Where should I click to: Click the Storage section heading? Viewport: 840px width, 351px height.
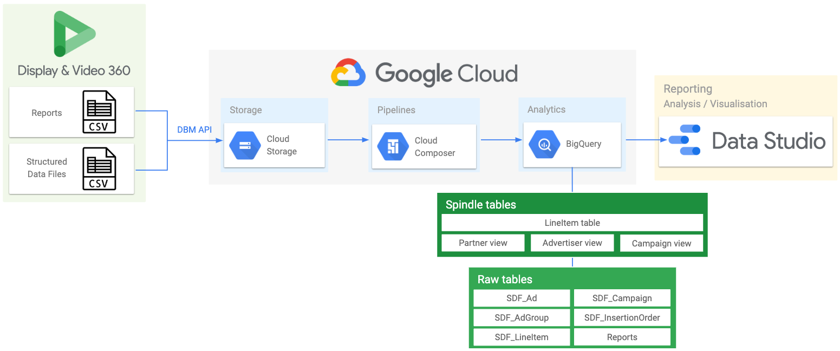(245, 110)
